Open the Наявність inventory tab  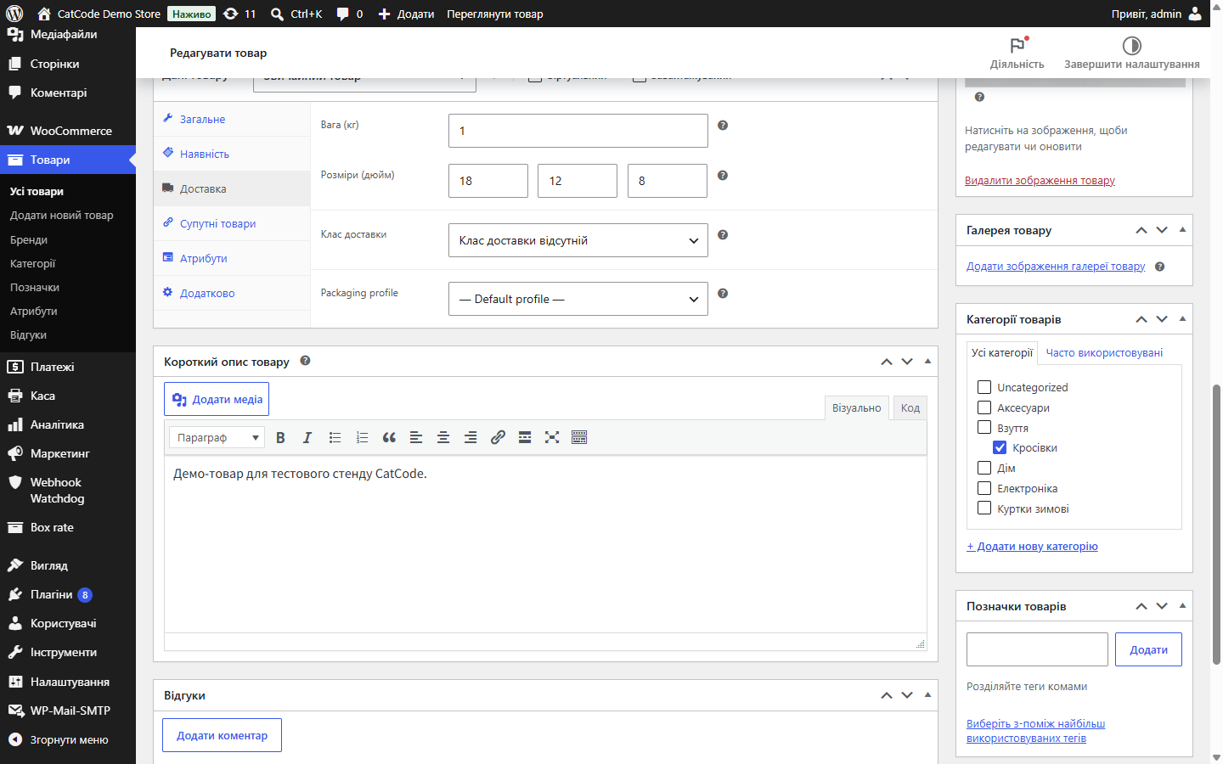pos(232,154)
